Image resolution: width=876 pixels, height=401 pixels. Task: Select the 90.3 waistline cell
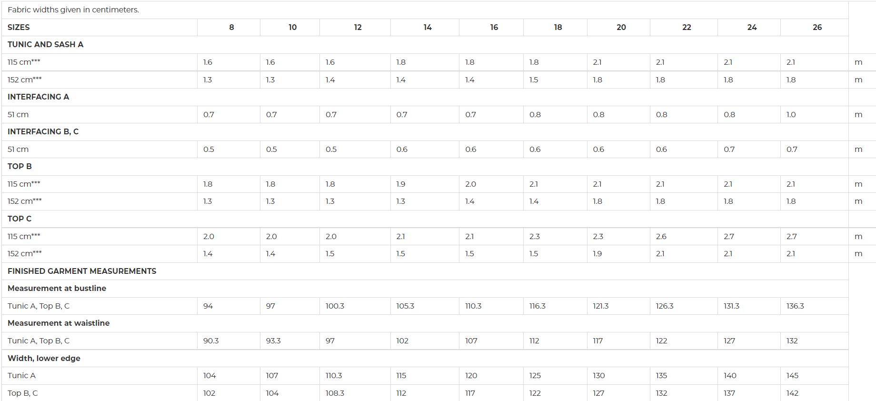point(211,341)
